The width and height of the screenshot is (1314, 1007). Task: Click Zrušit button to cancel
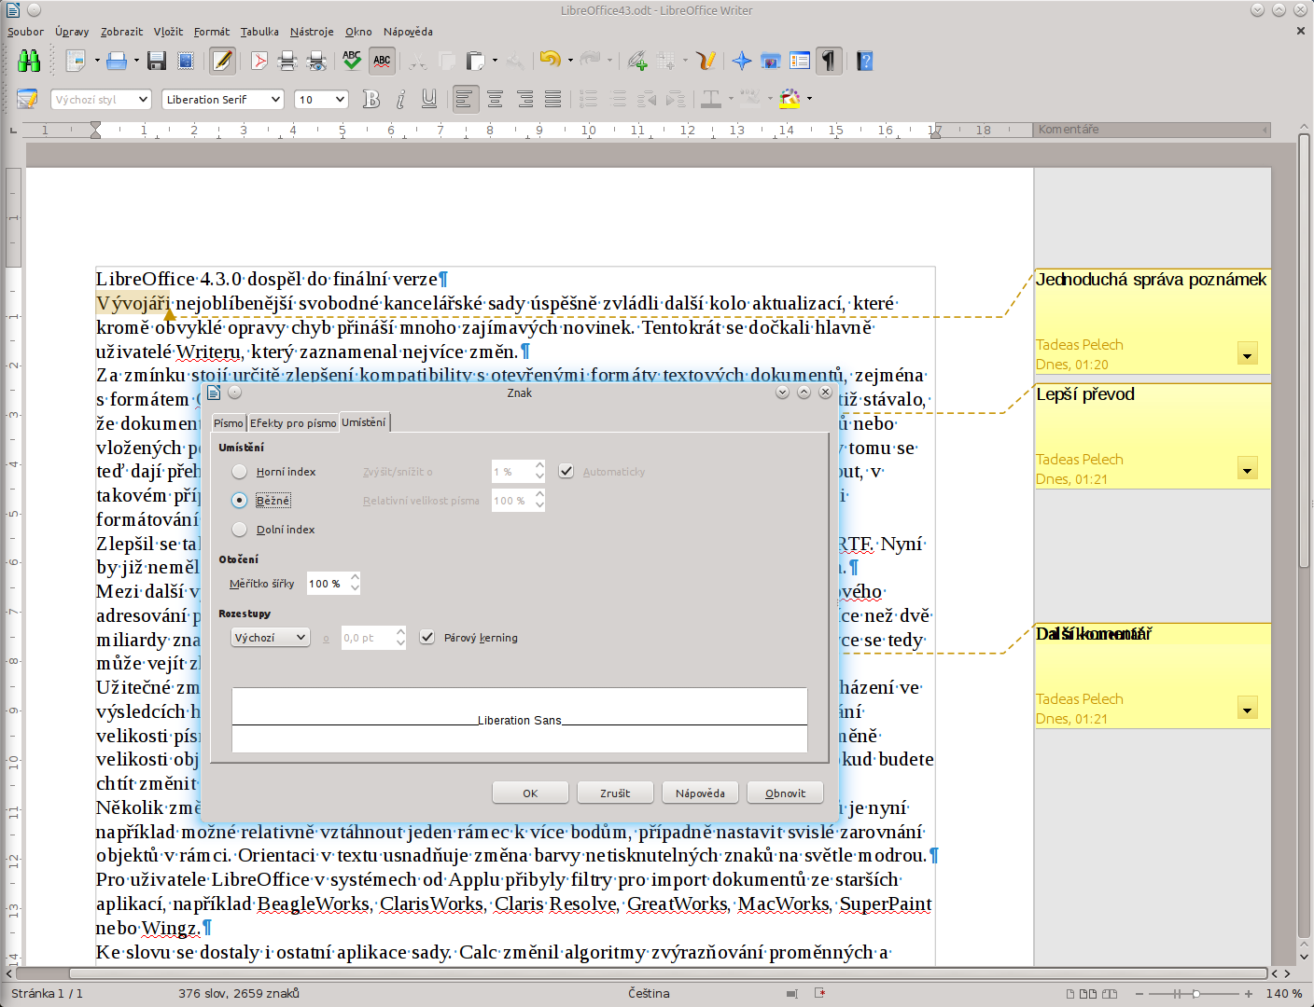coord(615,793)
